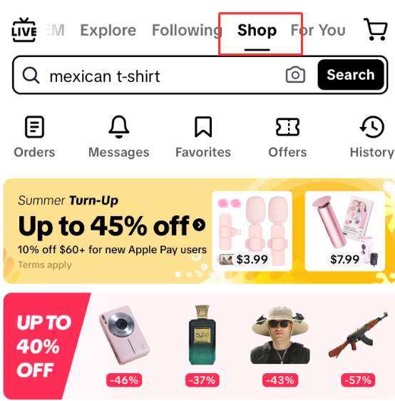Tap the camera image-search icon
Image resolution: width=395 pixels, height=401 pixels.
tap(295, 75)
